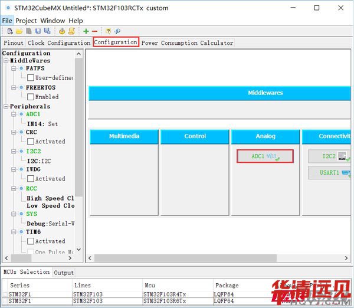Click the yellow Help question icon
Screen dimensions: 354x308
click(x=108, y=31)
